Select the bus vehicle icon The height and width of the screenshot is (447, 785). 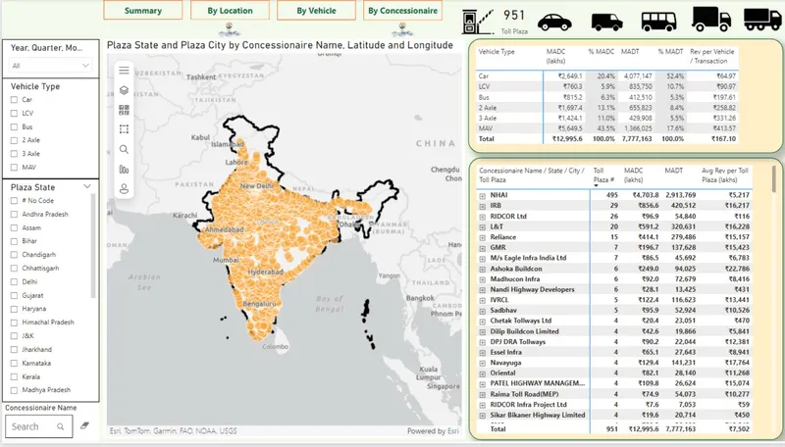tap(658, 22)
